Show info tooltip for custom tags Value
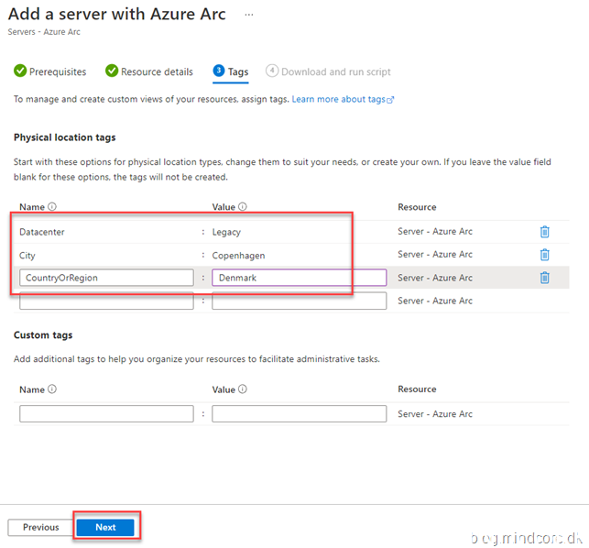 click(x=243, y=389)
